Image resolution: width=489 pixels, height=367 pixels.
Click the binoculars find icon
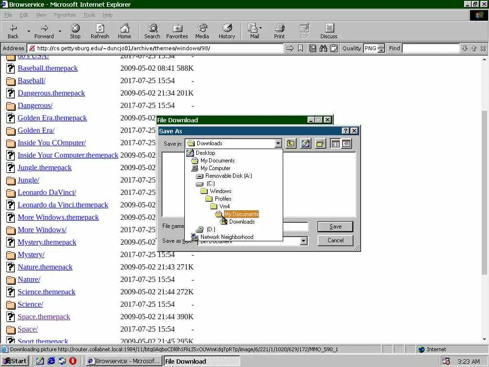323,48
